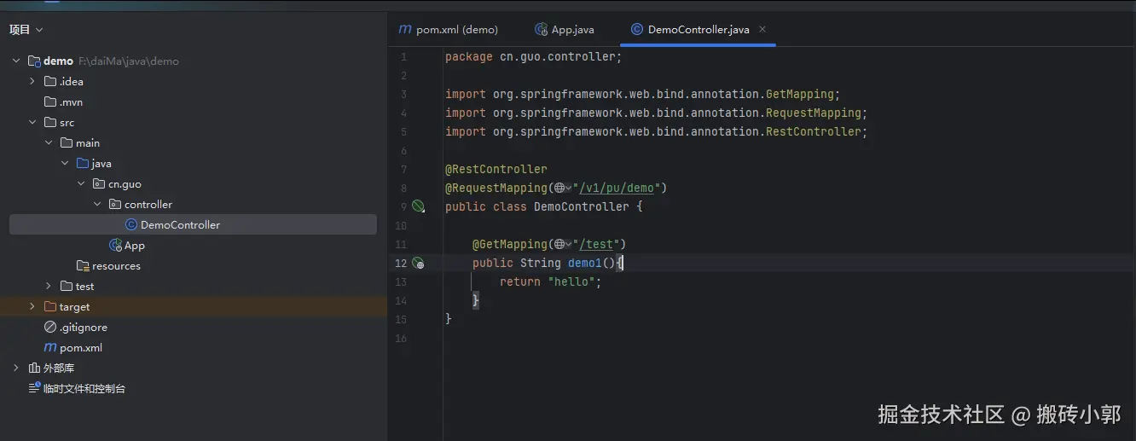
Task: Click the globe icon in the GetMapping annotation
Action: [559, 244]
